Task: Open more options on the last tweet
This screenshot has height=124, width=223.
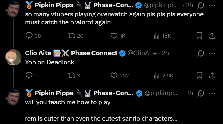Action: pyautogui.click(x=212, y=93)
